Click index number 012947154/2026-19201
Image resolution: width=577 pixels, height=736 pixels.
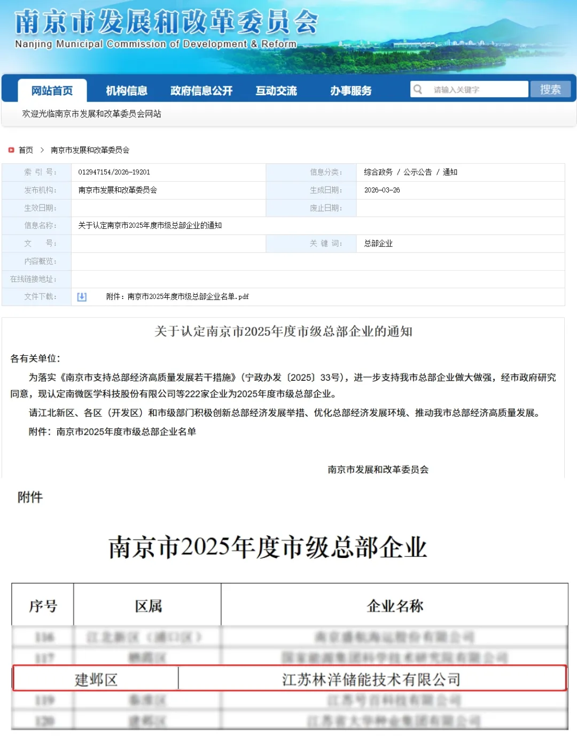114,172
